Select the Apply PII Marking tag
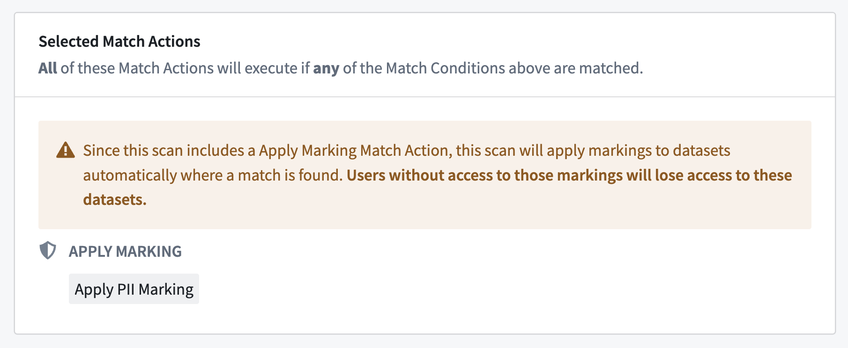Image resolution: width=848 pixels, height=348 pixels. point(134,289)
